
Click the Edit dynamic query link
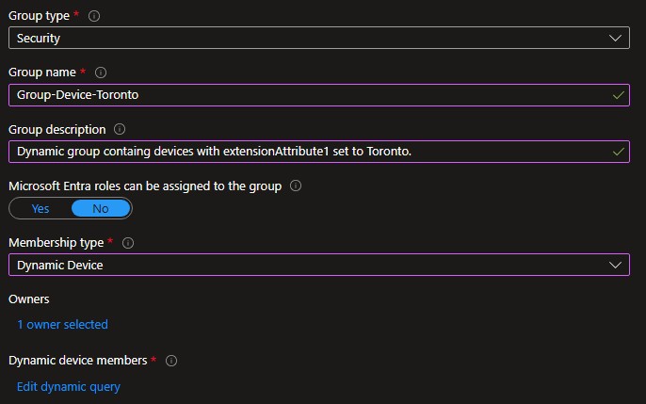[69, 386]
